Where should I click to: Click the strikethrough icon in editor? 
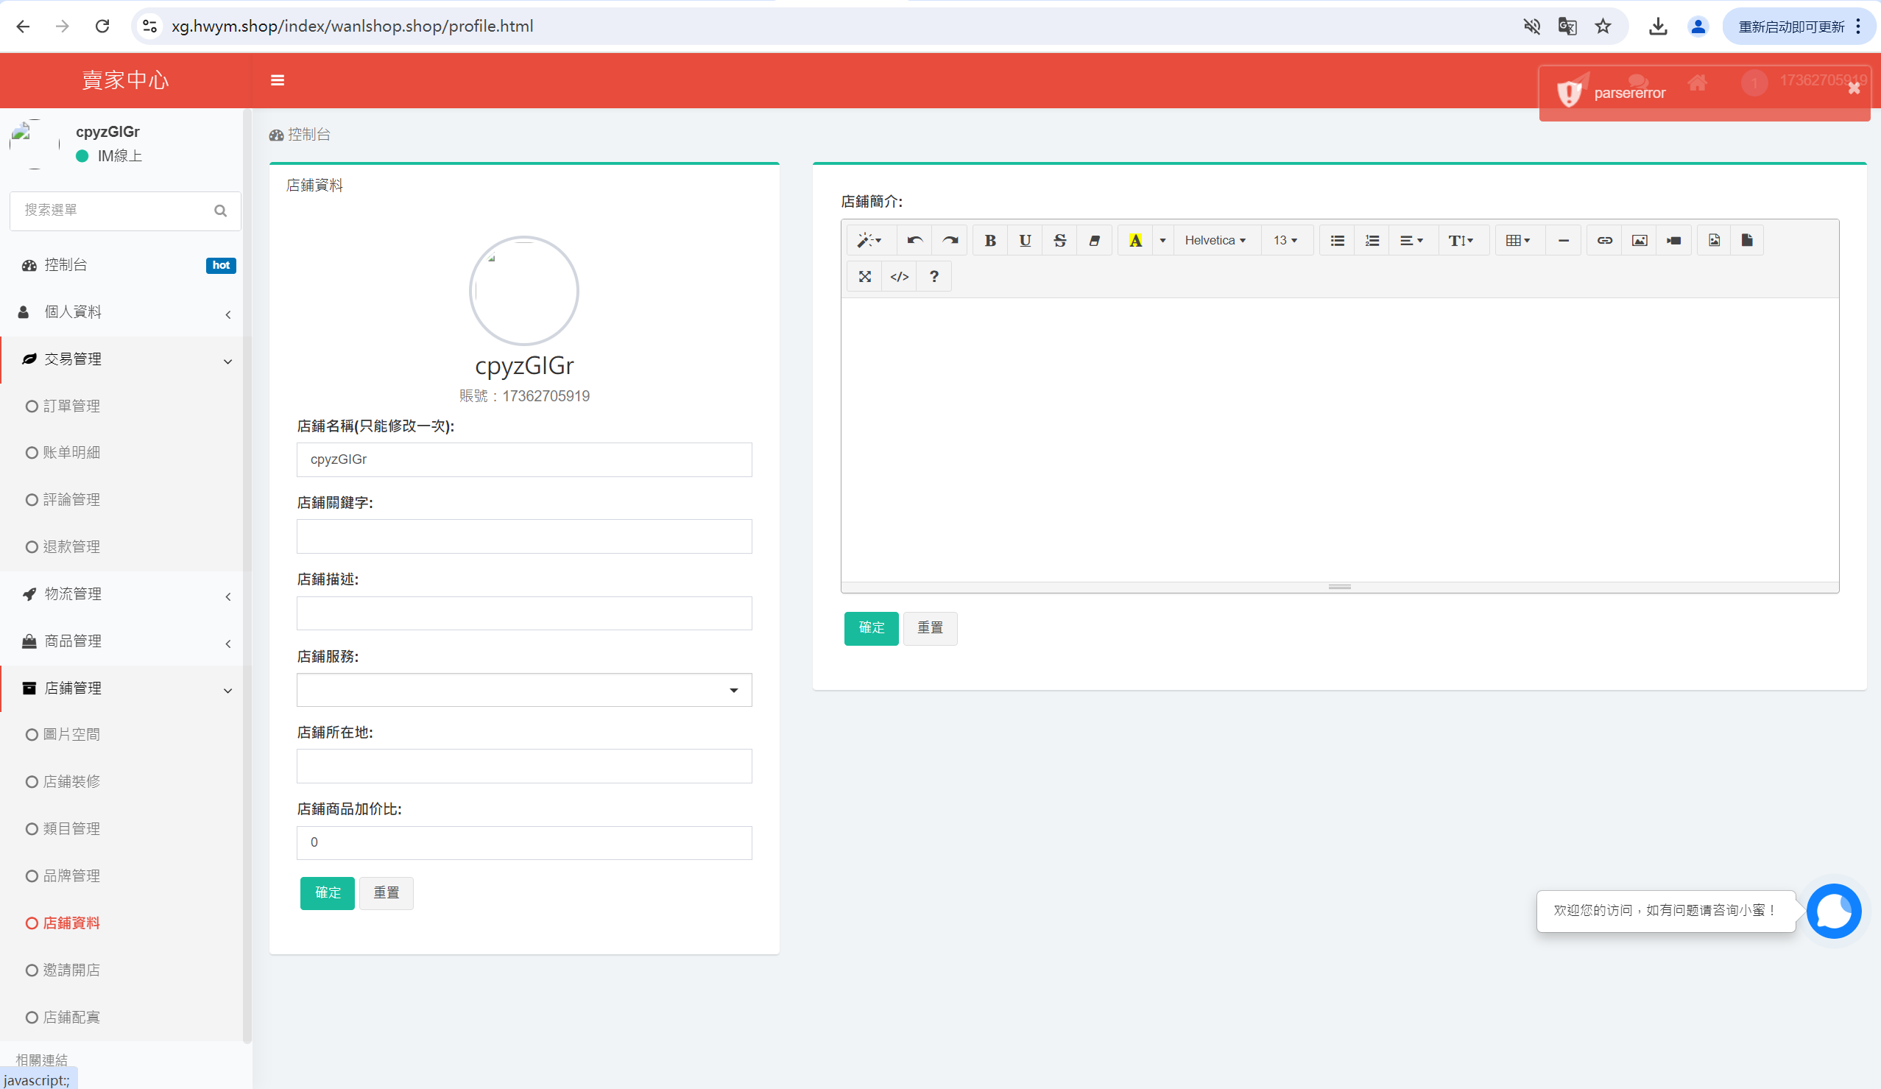tap(1059, 240)
